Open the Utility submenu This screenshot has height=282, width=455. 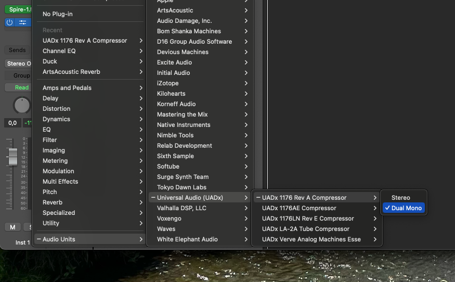90,223
